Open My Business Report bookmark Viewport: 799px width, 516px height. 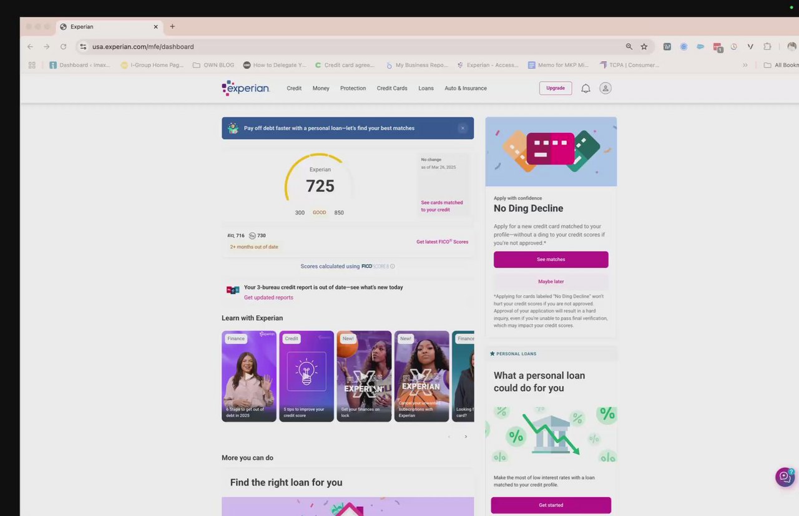pyautogui.click(x=417, y=65)
